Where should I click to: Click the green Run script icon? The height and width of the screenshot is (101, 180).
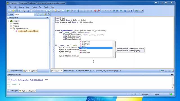(68, 11)
